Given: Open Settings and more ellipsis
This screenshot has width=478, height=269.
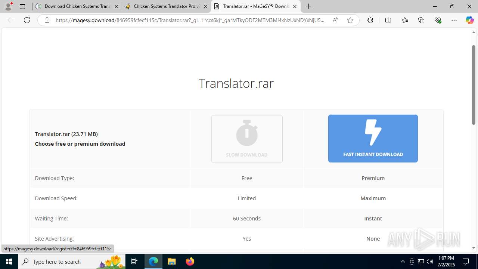Looking at the screenshot, I should [x=454, y=20].
